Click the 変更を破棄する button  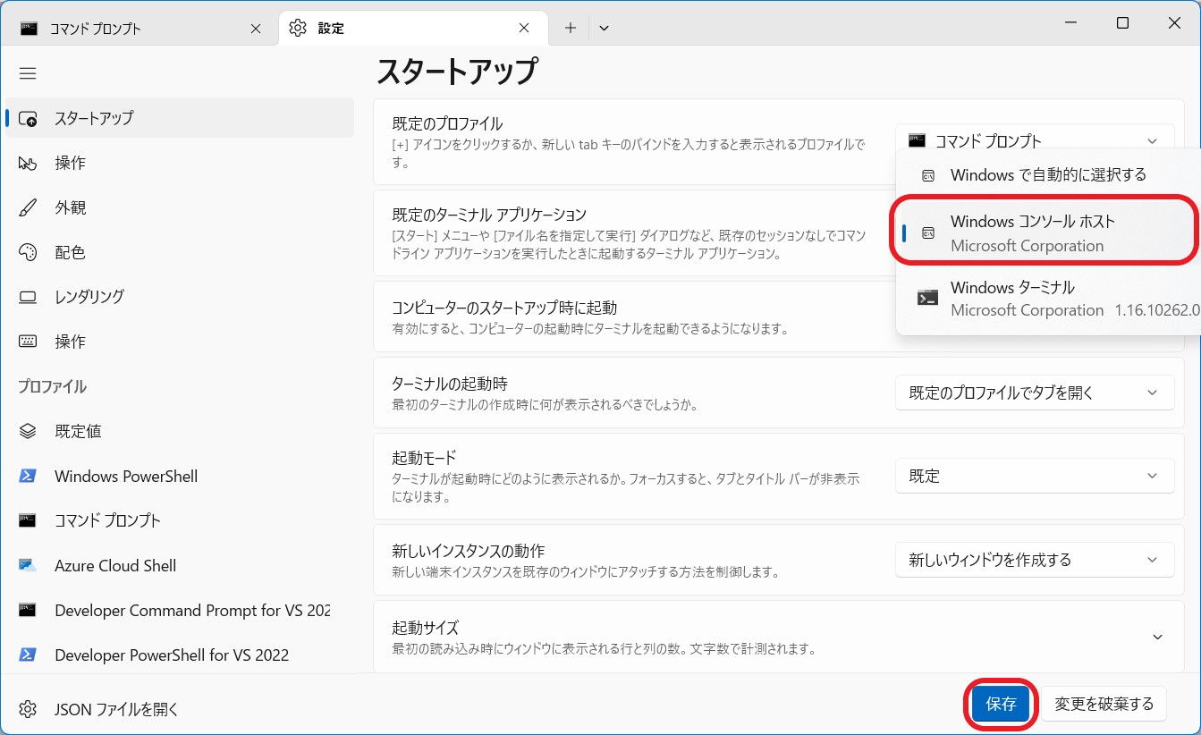coord(1104,704)
